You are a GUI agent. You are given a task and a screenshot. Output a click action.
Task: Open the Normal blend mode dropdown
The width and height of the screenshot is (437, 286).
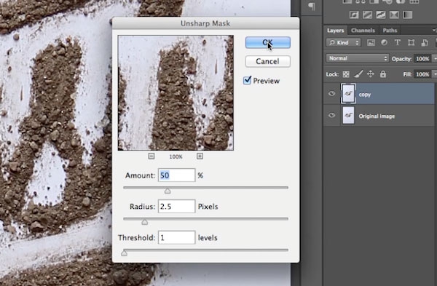tap(358, 58)
